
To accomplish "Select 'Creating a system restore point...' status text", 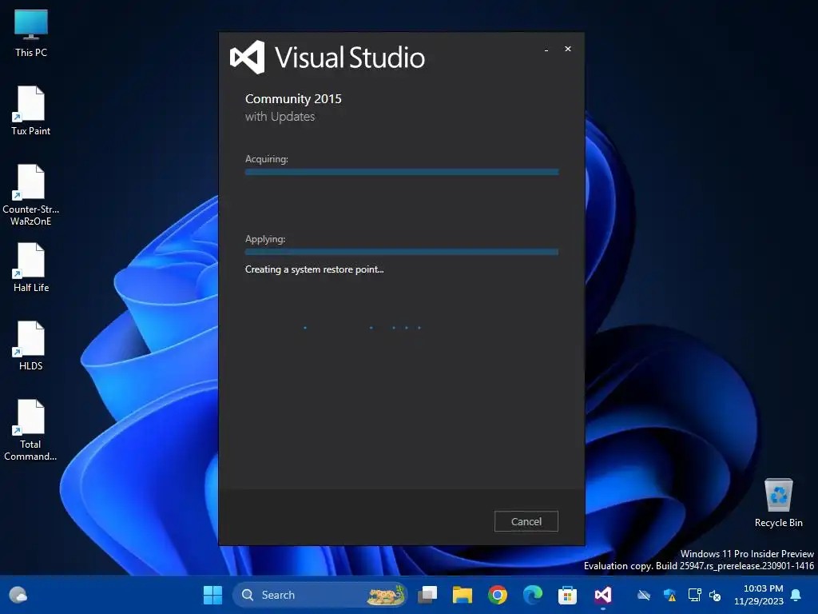I will point(314,269).
